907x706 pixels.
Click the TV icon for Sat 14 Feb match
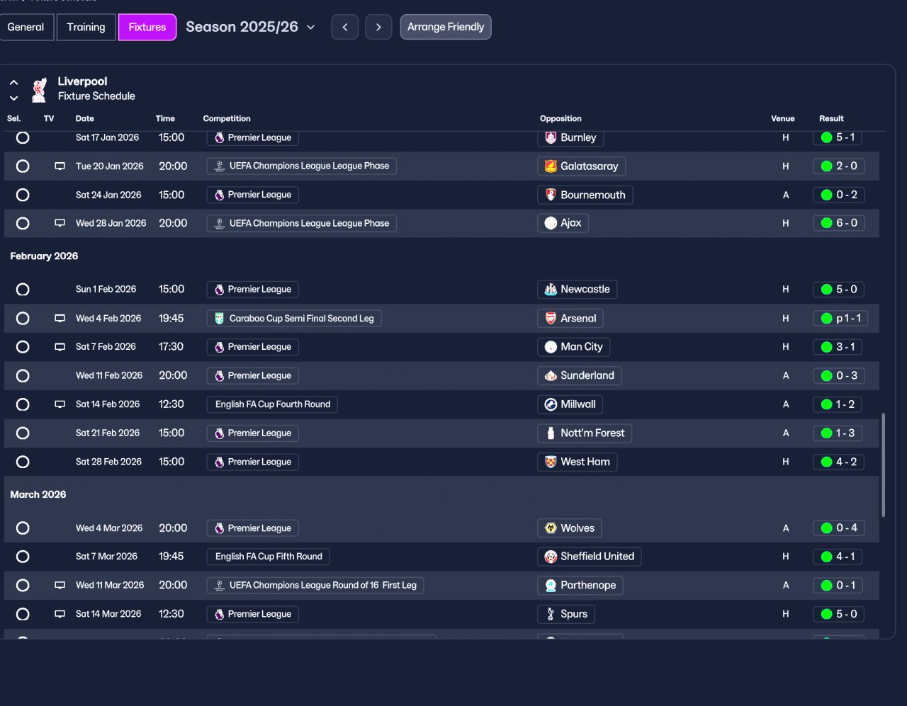(60, 404)
